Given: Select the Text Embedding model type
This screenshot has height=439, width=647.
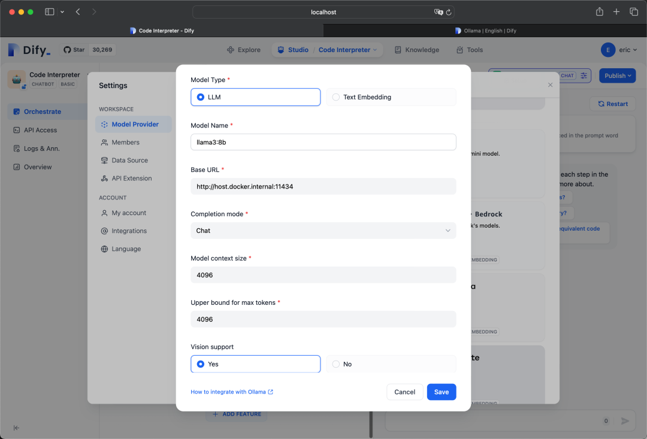Looking at the screenshot, I should [391, 97].
